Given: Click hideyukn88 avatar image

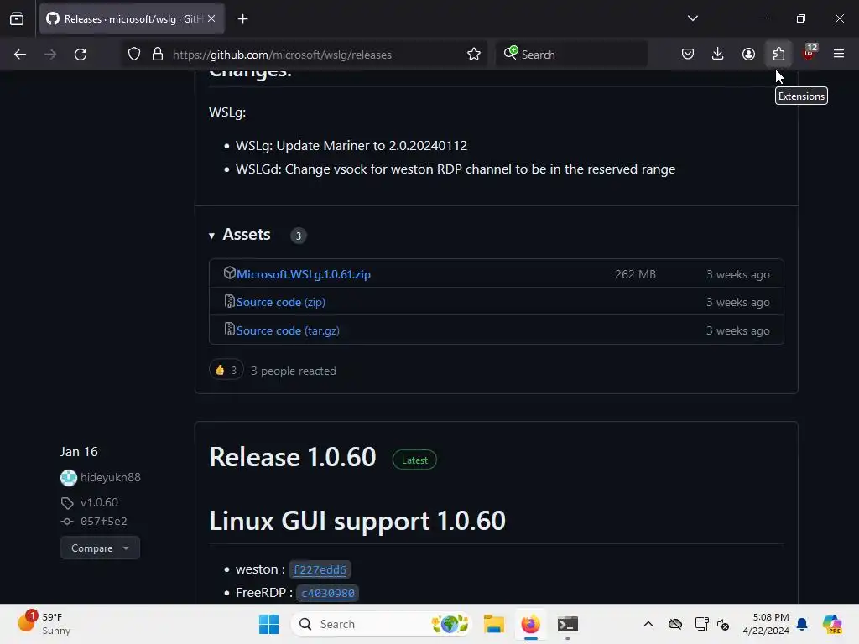Looking at the screenshot, I should point(69,478).
